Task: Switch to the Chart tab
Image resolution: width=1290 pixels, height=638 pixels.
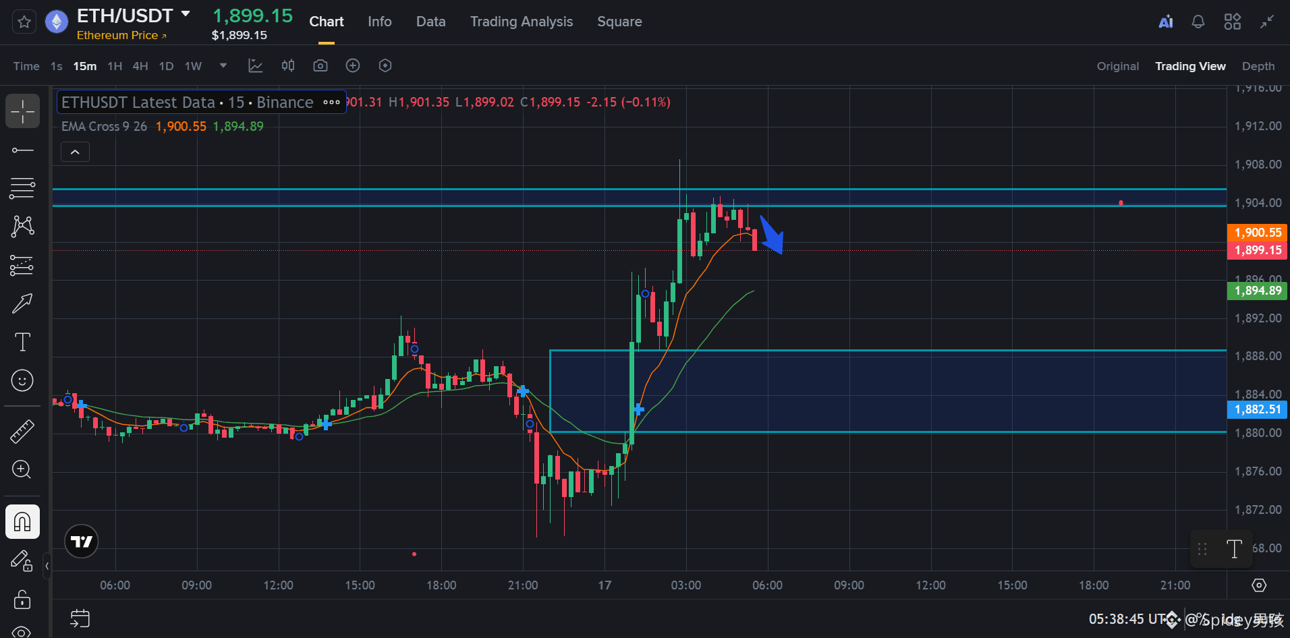Action: [327, 22]
